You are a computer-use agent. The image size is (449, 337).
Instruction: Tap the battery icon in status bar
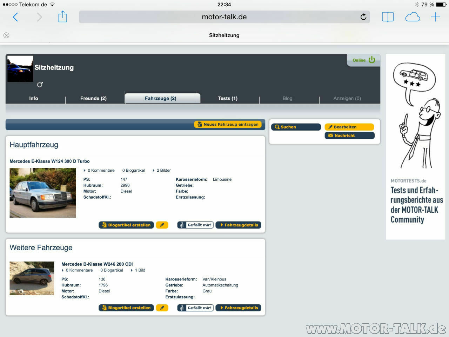tap(441, 5)
